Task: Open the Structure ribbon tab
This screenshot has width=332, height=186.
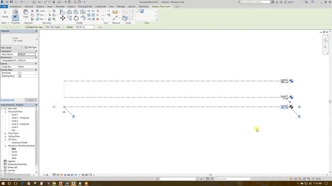Action: coord(29,7)
